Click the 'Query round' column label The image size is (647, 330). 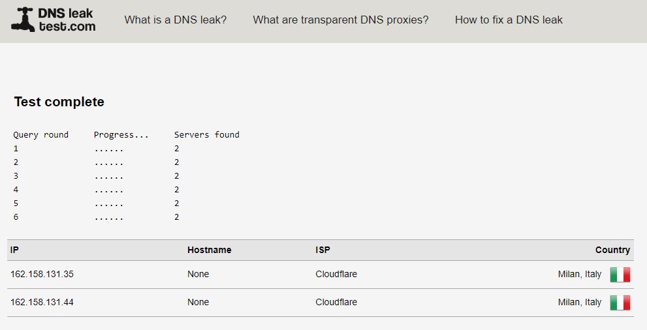click(41, 135)
